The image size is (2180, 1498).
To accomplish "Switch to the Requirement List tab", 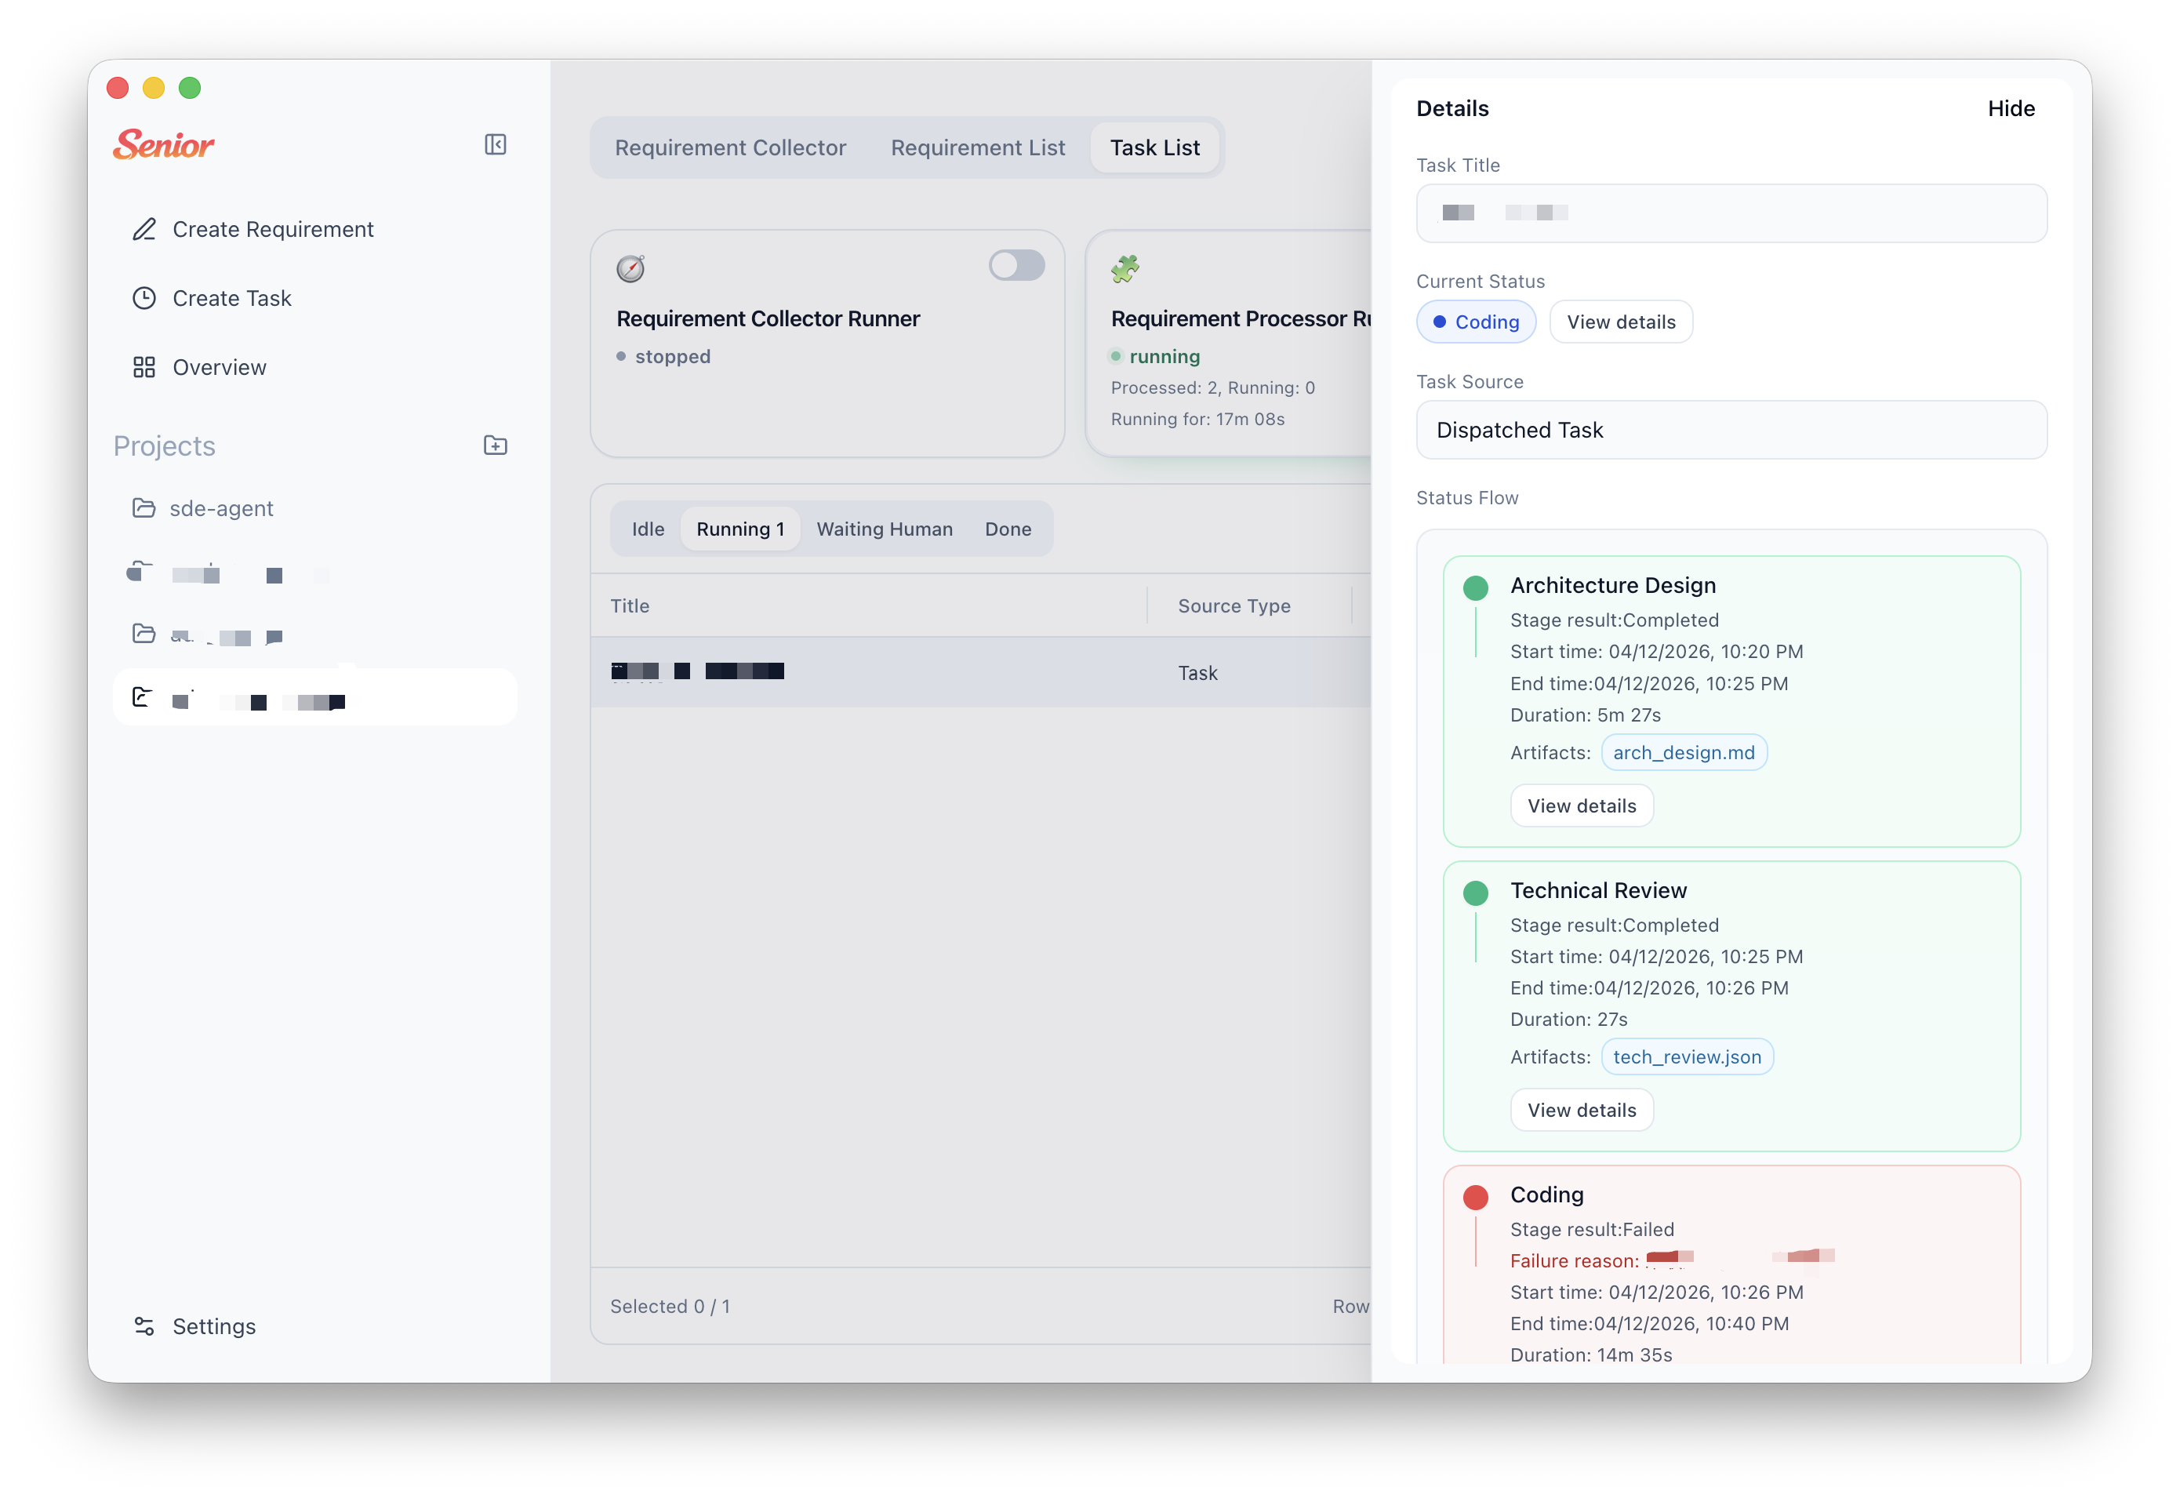I will [x=977, y=147].
